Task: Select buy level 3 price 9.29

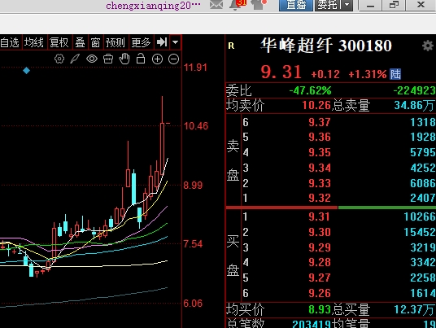Action: 320,247
